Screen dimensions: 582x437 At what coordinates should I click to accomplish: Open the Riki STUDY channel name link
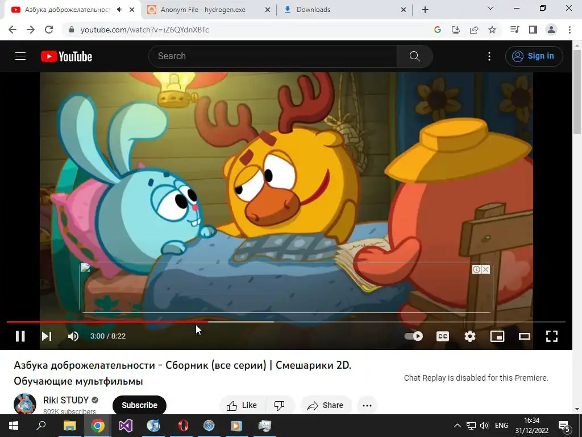[x=66, y=400]
